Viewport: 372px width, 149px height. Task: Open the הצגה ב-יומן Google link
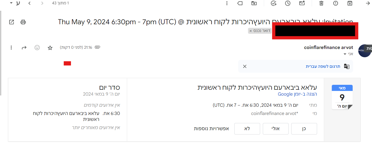297,94
